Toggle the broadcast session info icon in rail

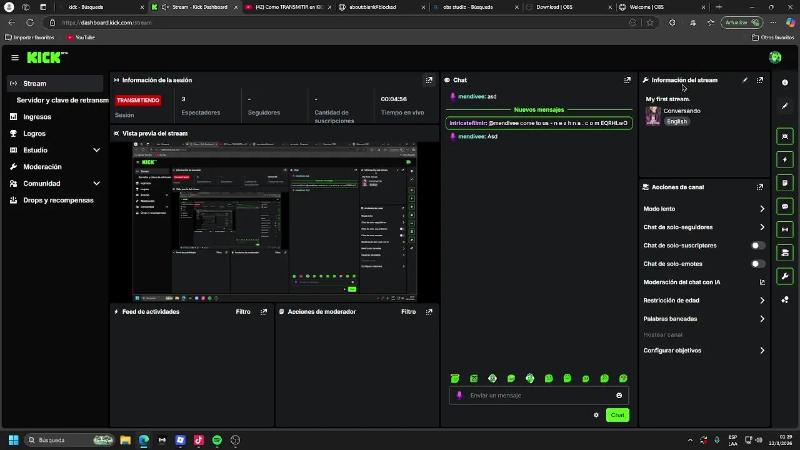(785, 229)
